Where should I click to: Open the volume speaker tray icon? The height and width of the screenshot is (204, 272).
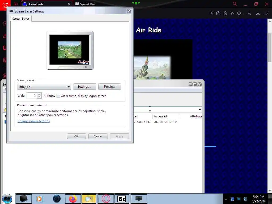pyautogui.click(x=245, y=199)
